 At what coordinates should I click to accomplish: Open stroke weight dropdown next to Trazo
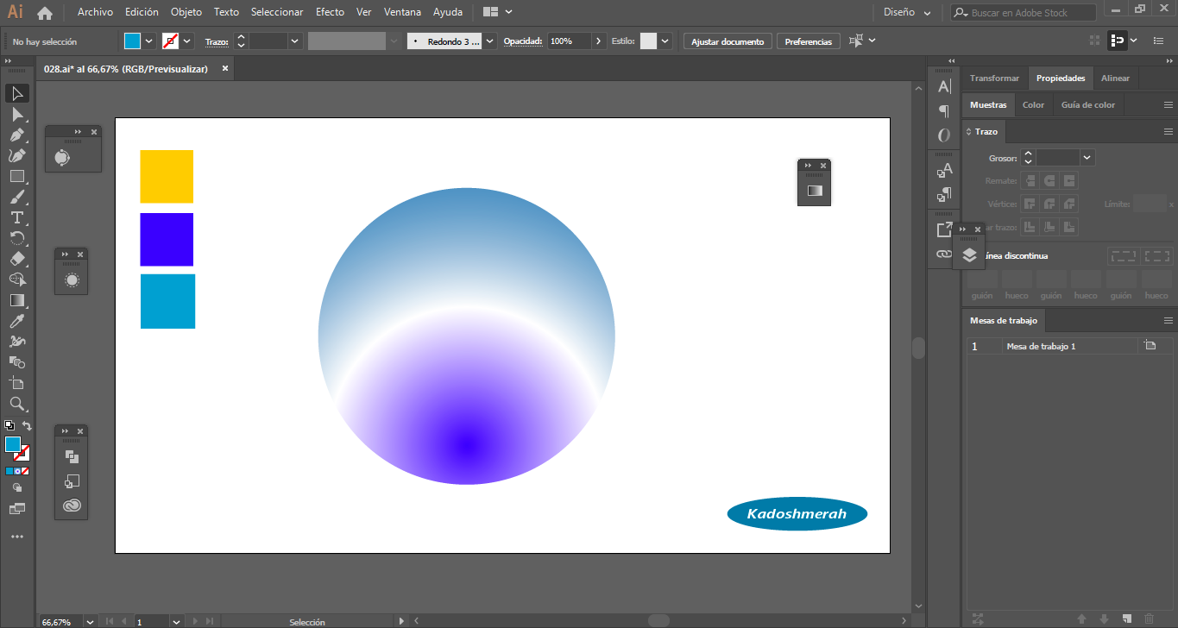click(295, 41)
